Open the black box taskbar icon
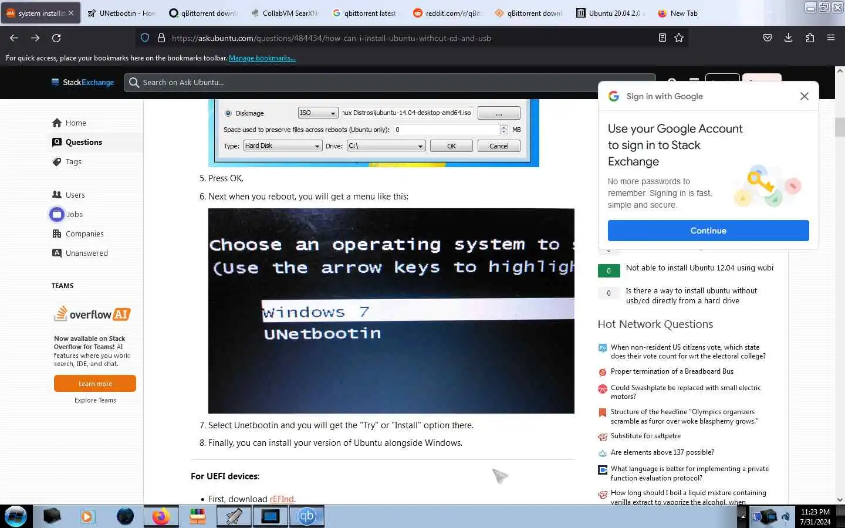Image resolution: width=845 pixels, height=528 pixels. point(51,516)
